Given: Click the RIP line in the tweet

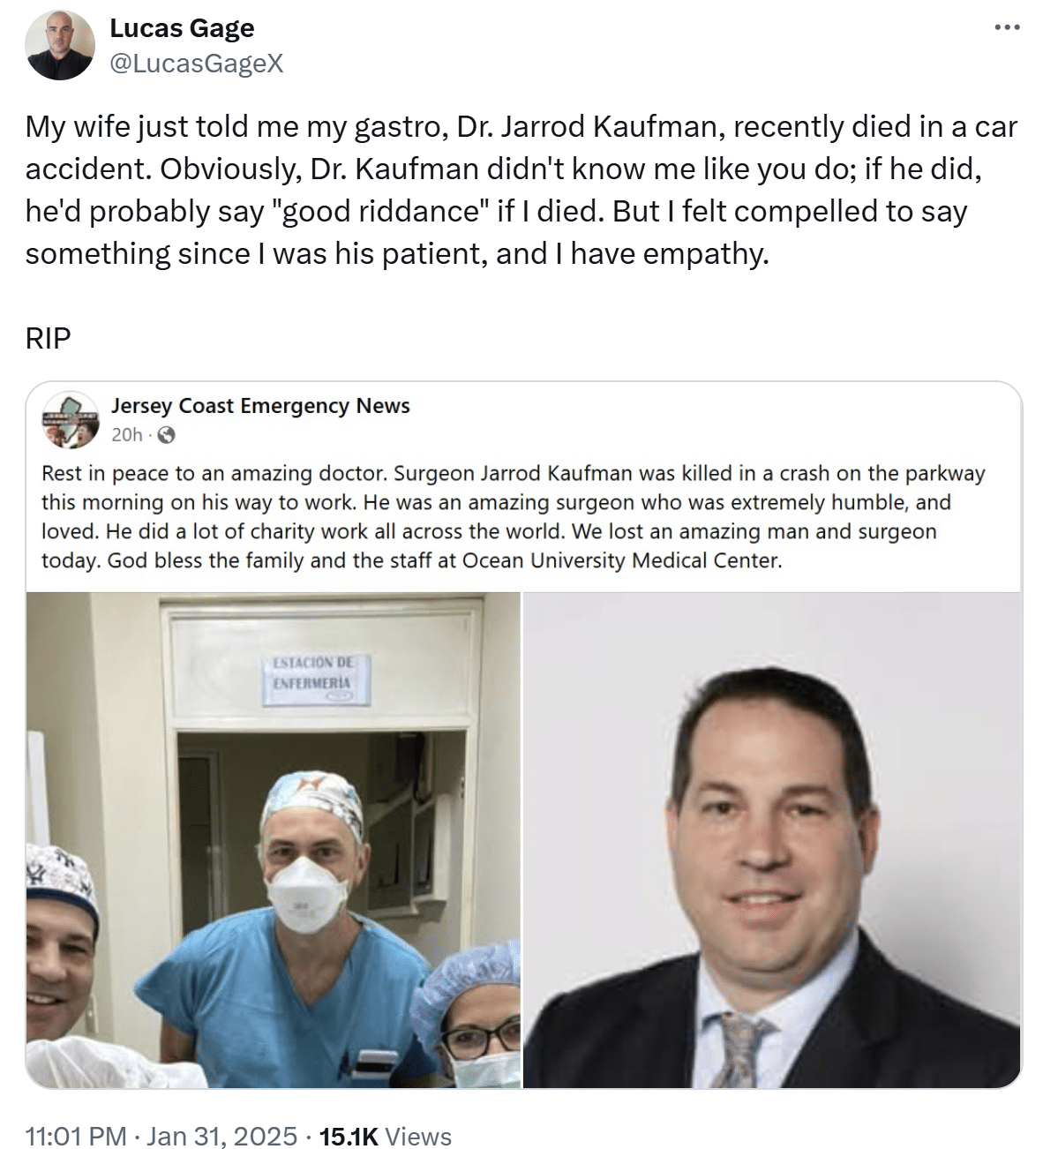Looking at the screenshot, I should point(49,338).
